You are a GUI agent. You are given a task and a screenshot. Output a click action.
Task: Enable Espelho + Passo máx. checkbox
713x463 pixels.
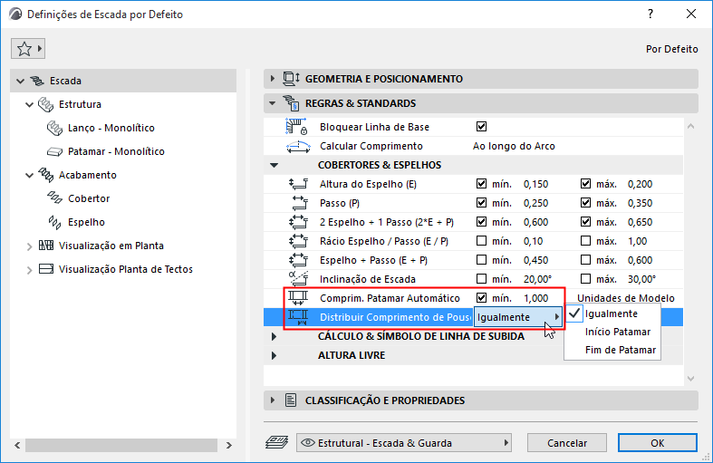pos(585,260)
